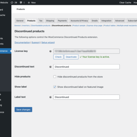The height and width of the screenshot is (137, 137).
Task: Click 'Your license key is active' text
Action: pyautogui.click(x=96, y=57)
